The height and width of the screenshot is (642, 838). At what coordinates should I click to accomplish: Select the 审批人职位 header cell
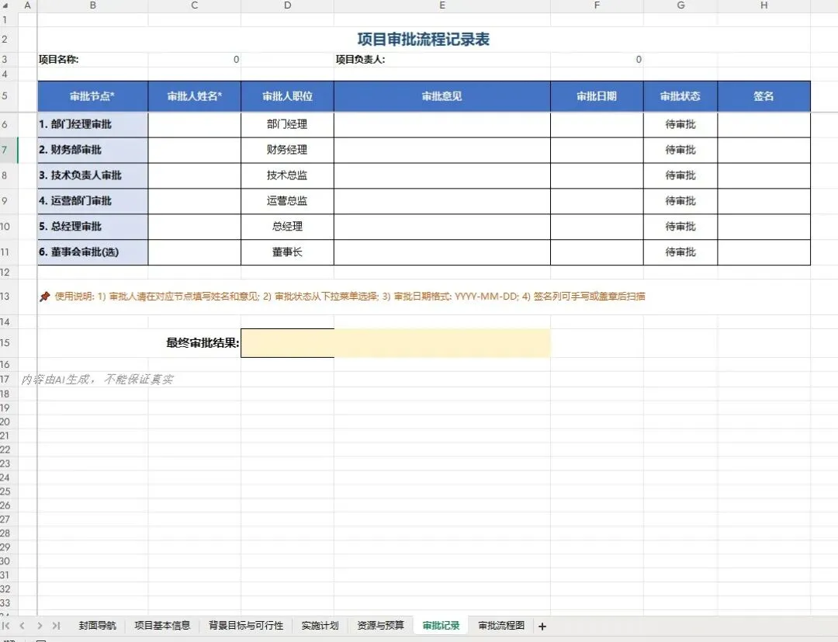point(288,96)
